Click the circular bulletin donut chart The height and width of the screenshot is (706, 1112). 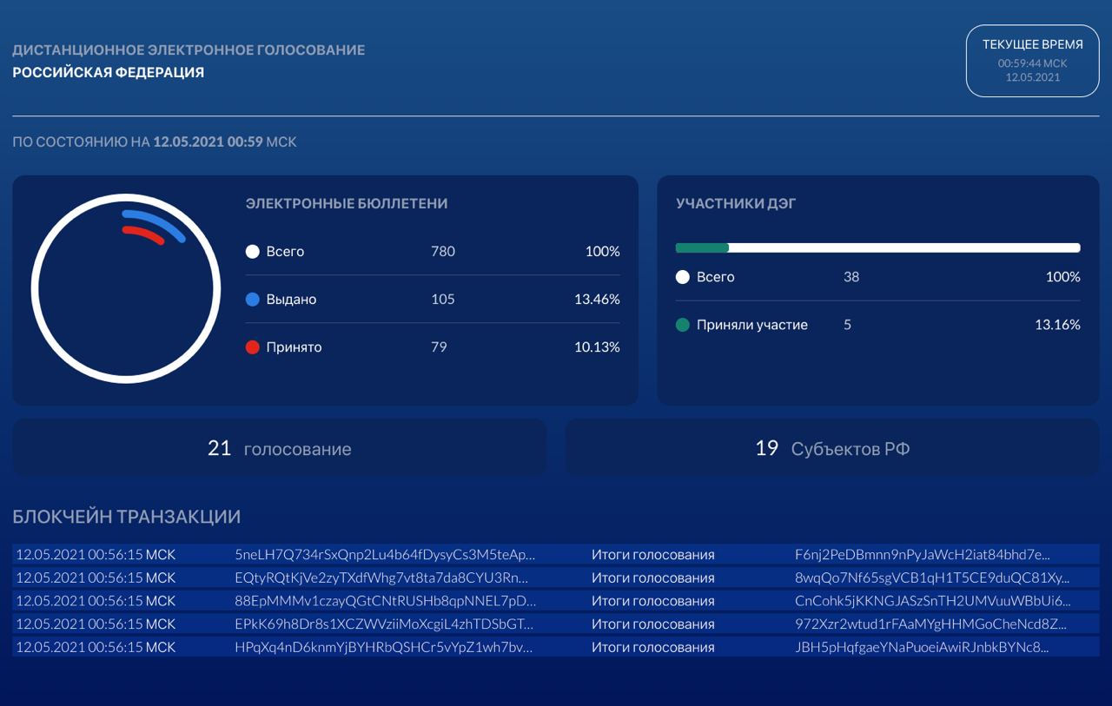point(126,288)
